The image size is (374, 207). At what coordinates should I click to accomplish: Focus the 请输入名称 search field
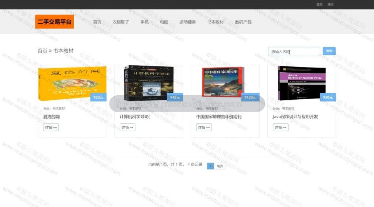(294, 51)
